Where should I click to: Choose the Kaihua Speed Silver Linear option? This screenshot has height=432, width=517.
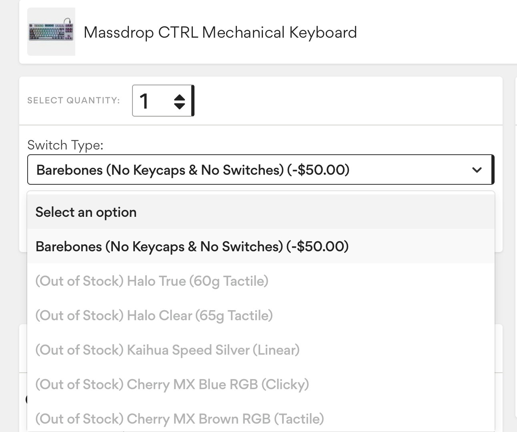167,350
